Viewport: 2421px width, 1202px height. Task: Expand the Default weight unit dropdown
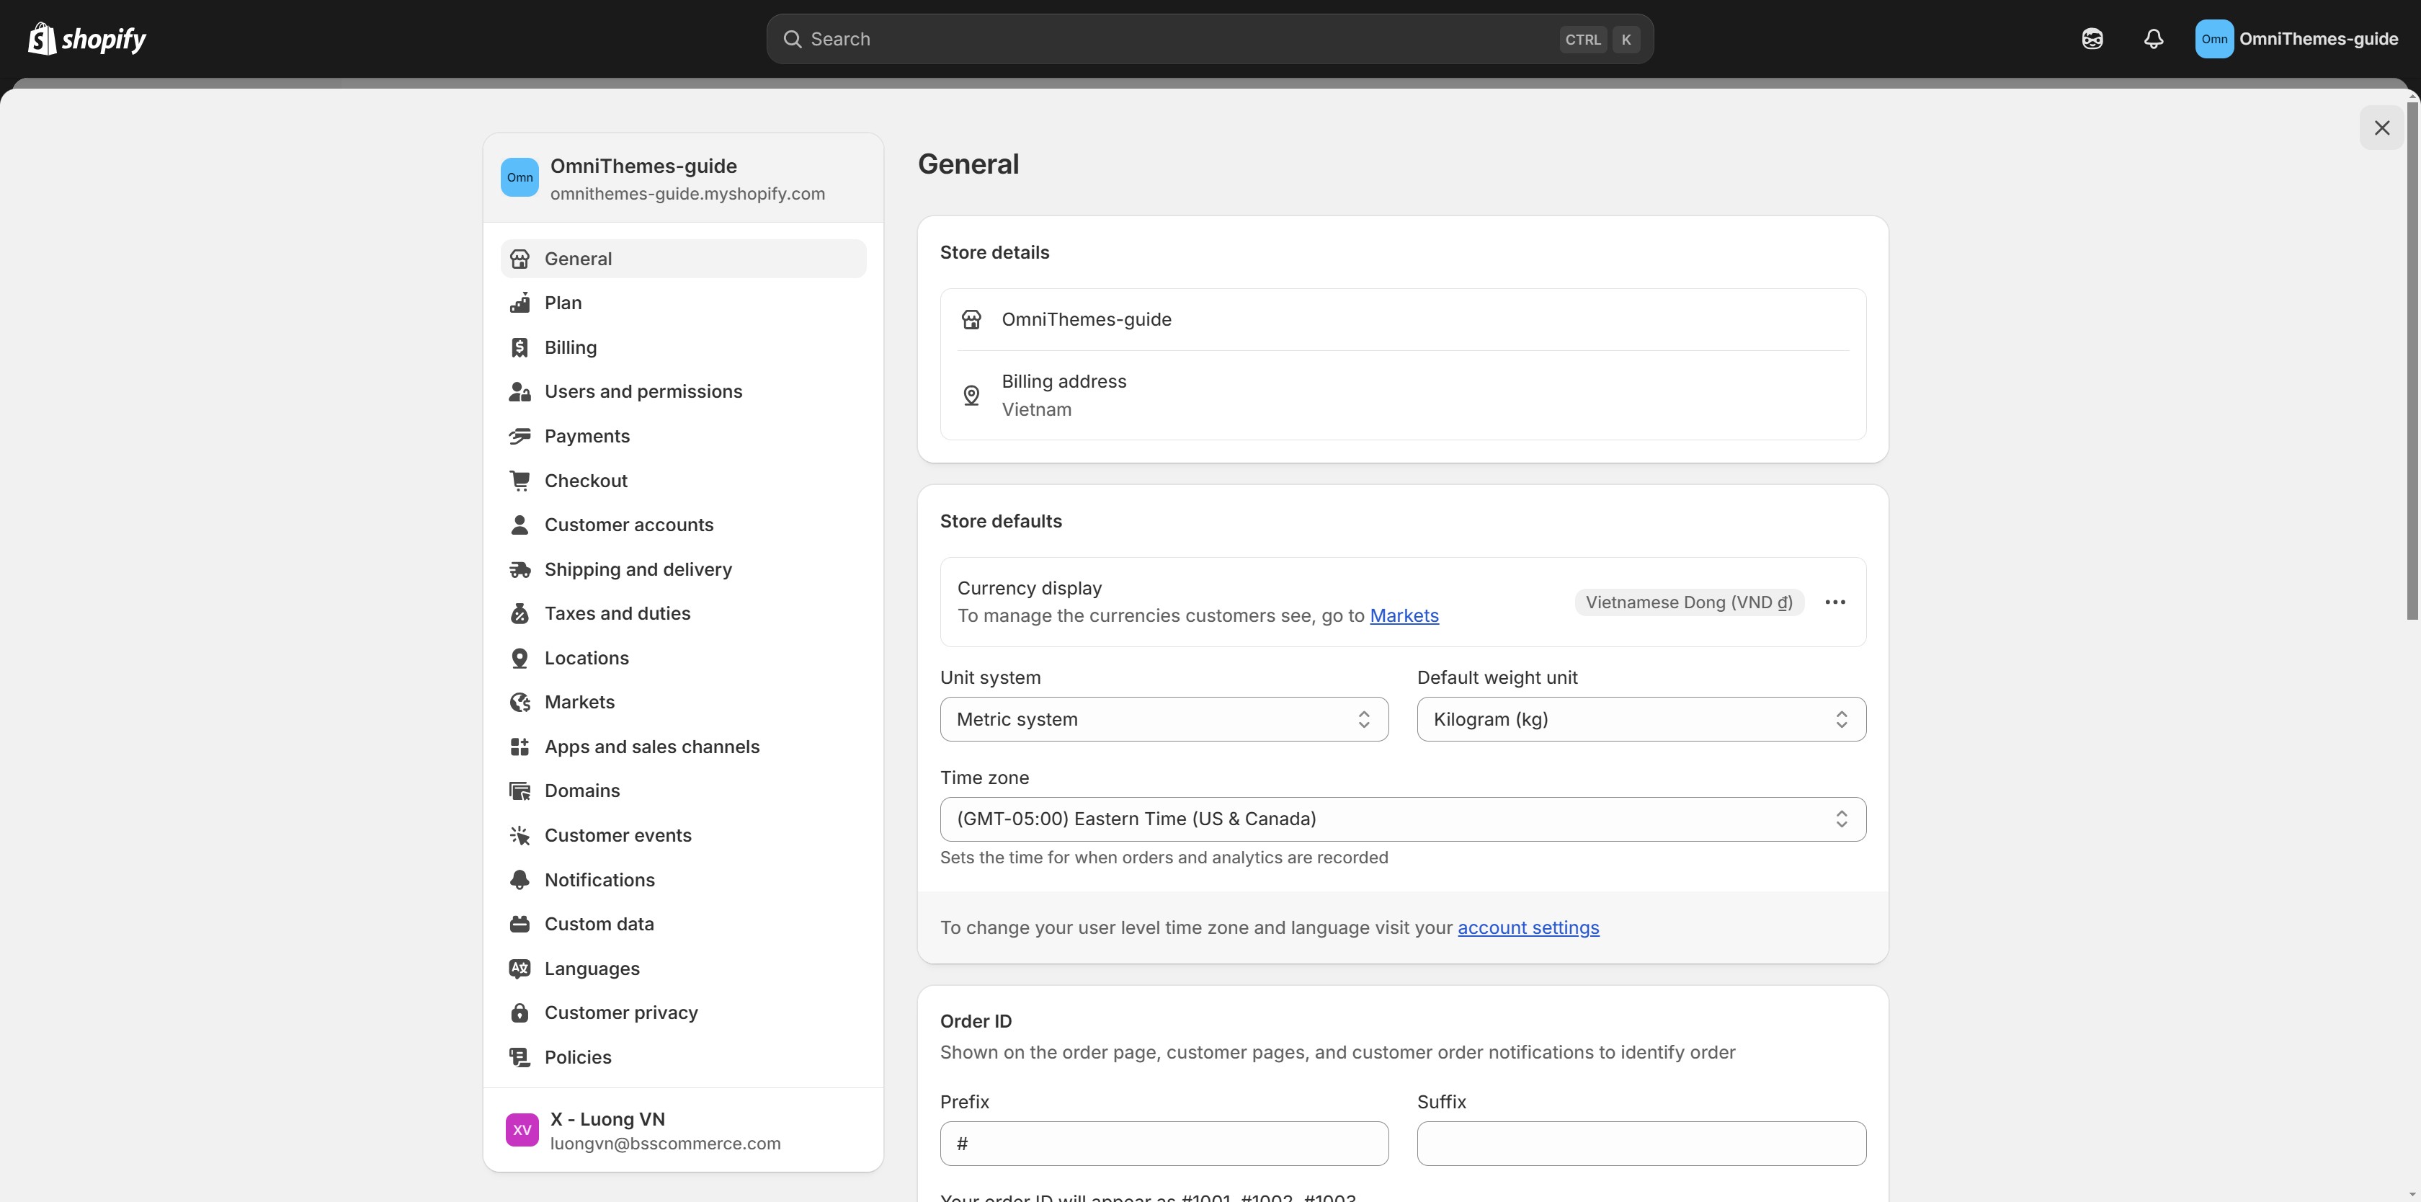pos(1641,719)
